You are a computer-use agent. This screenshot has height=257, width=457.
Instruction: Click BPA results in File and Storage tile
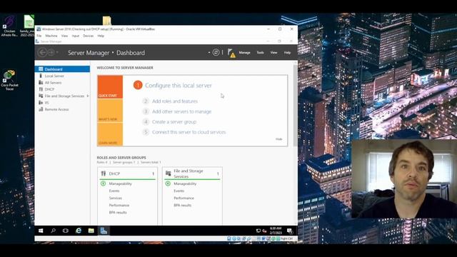coord(183,205)
